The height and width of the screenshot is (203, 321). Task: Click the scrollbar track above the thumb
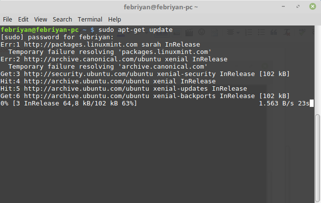pyautogui.click(x=318, y=69)
